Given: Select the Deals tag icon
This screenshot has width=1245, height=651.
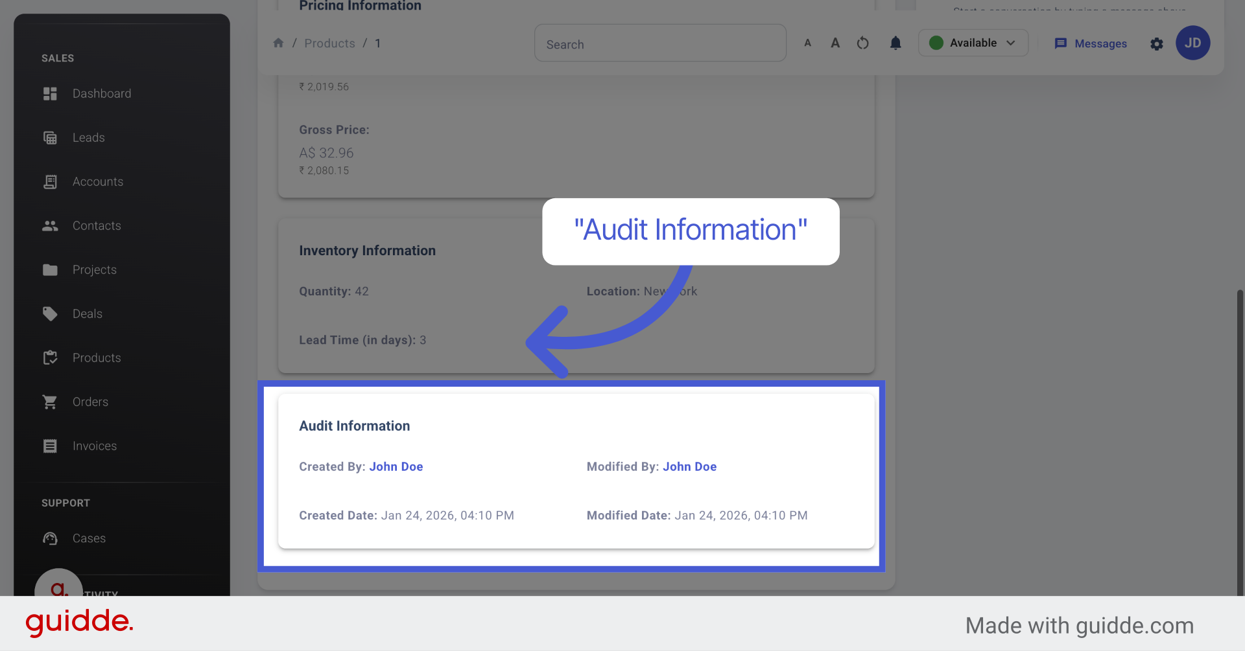Looking at the screenshot, I should click(x=51, y=314).
